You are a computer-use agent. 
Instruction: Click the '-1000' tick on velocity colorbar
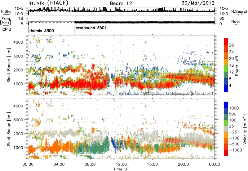235,150
